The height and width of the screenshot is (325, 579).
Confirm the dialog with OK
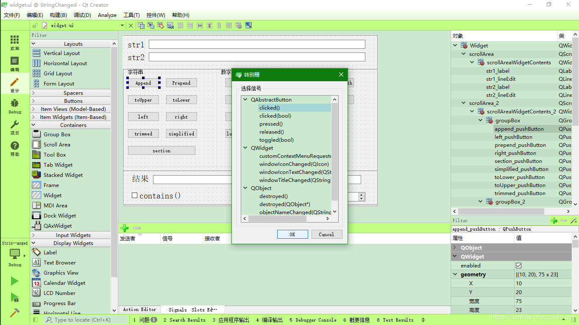point(292,234)
